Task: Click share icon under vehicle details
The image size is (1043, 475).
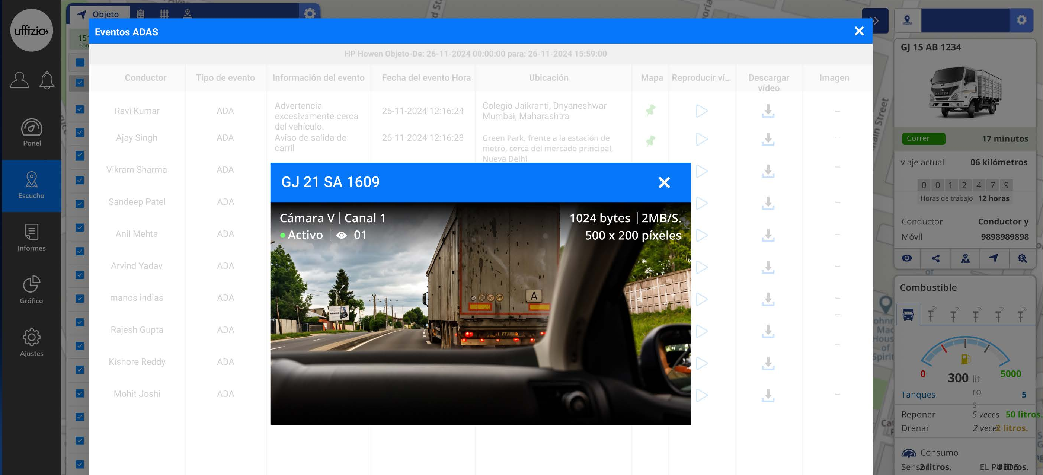Action: pos(936,258)
